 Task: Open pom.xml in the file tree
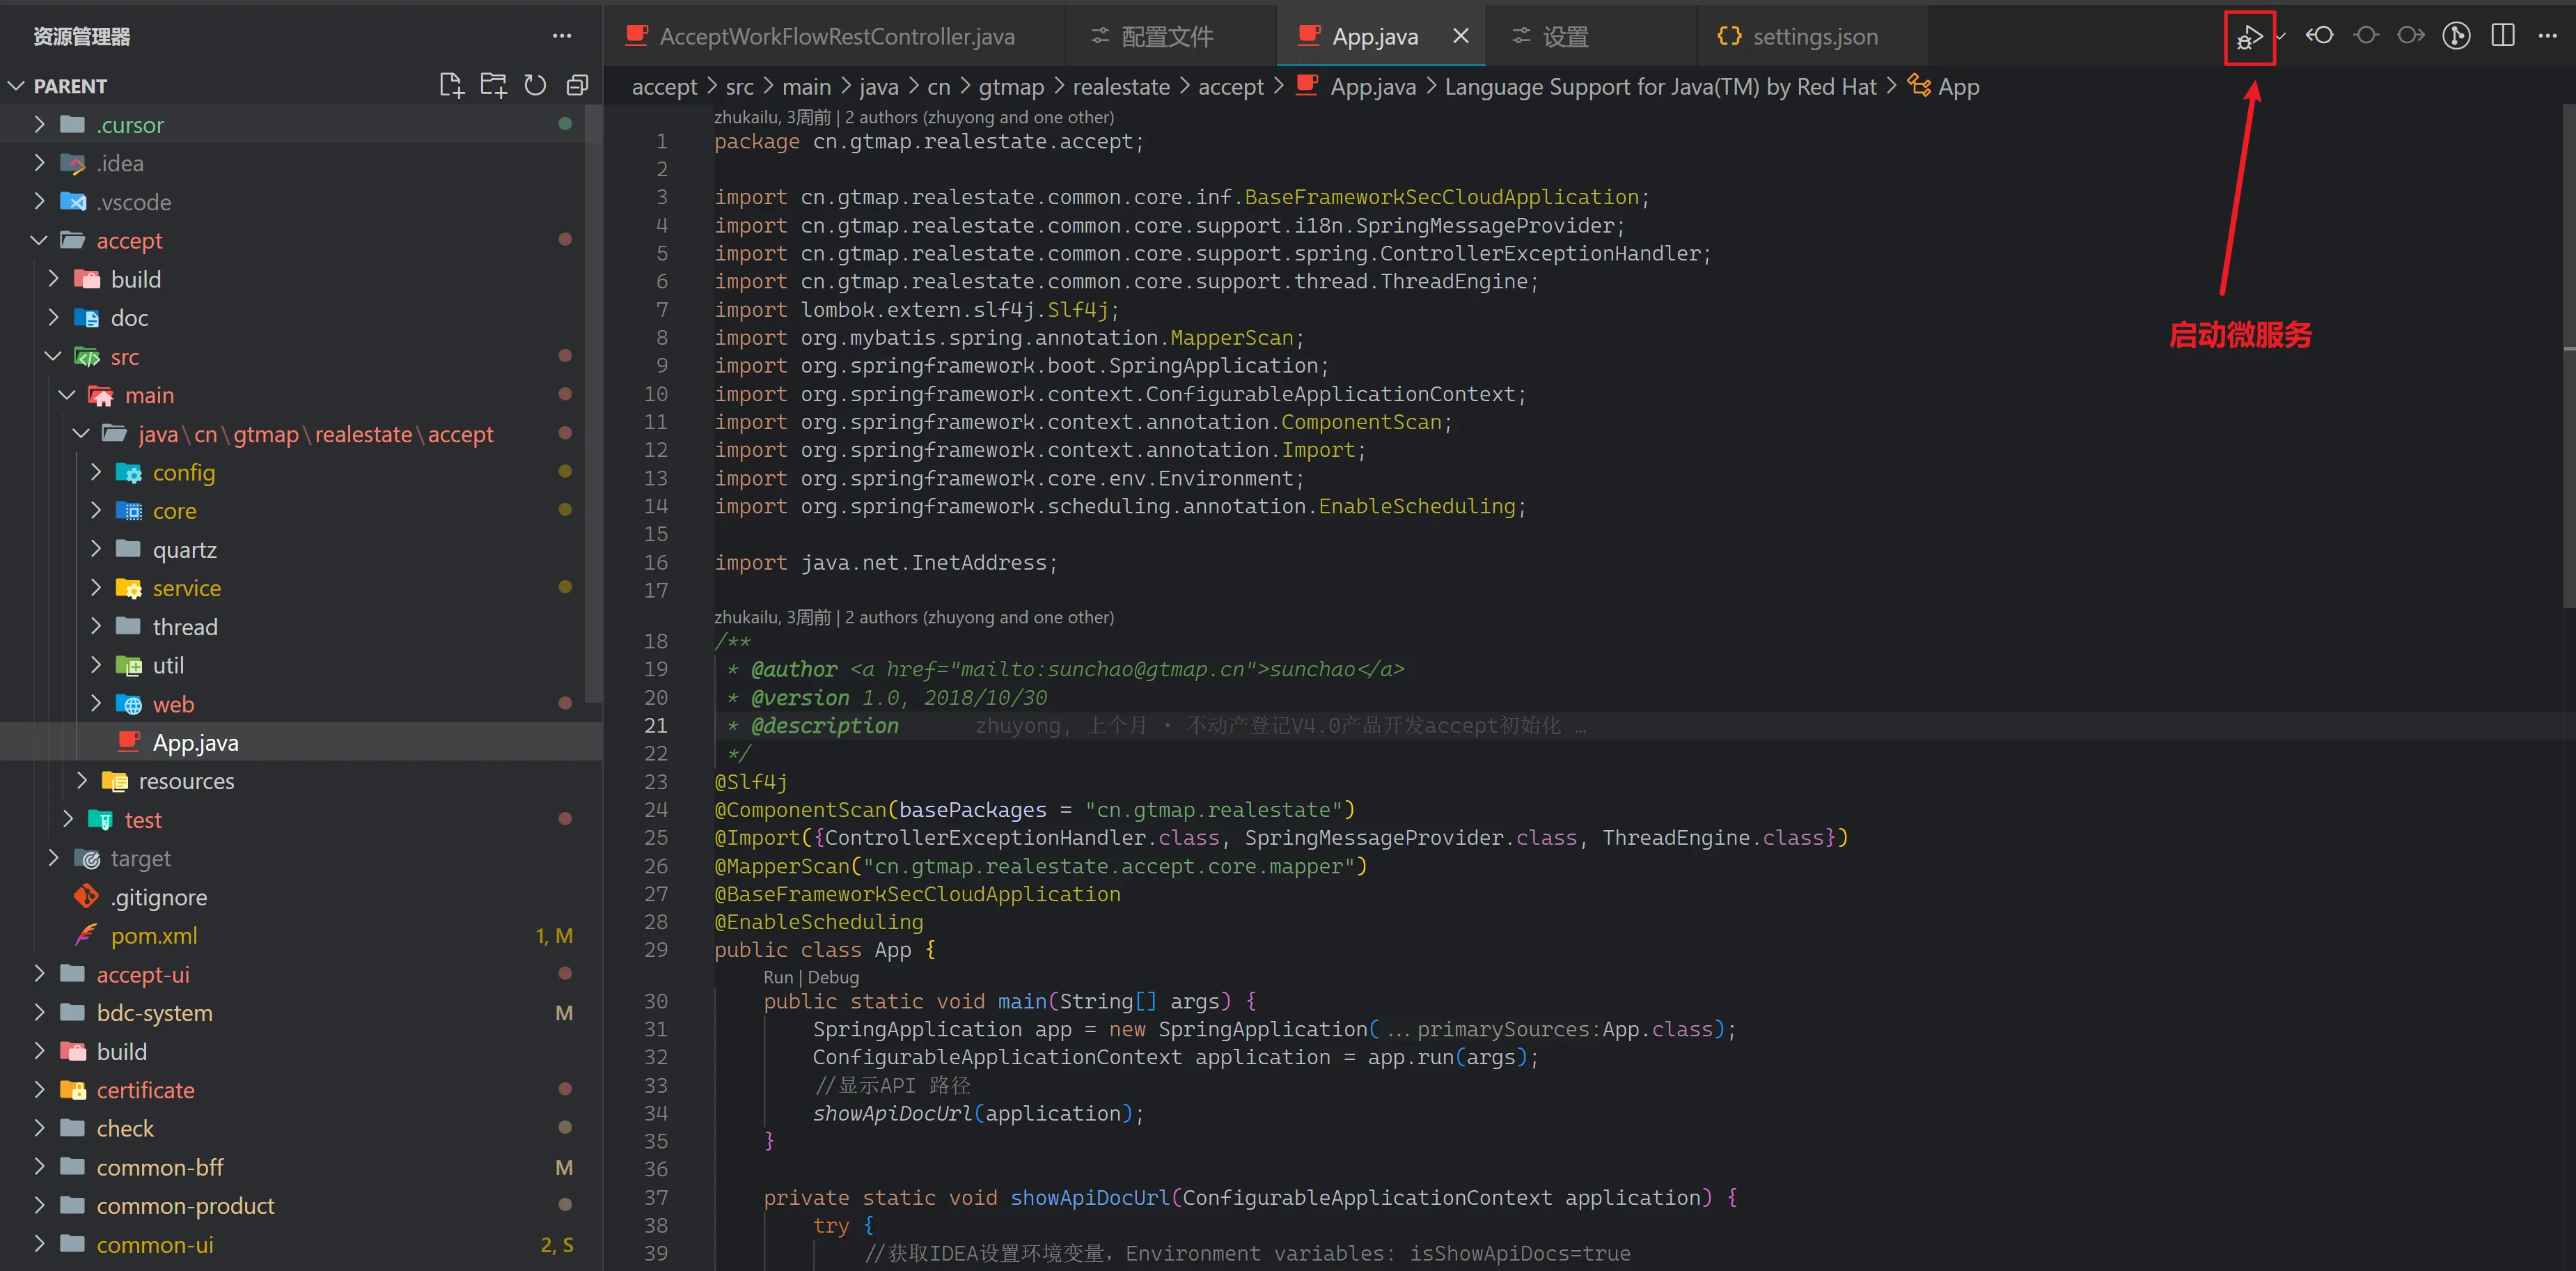point(154,936)
